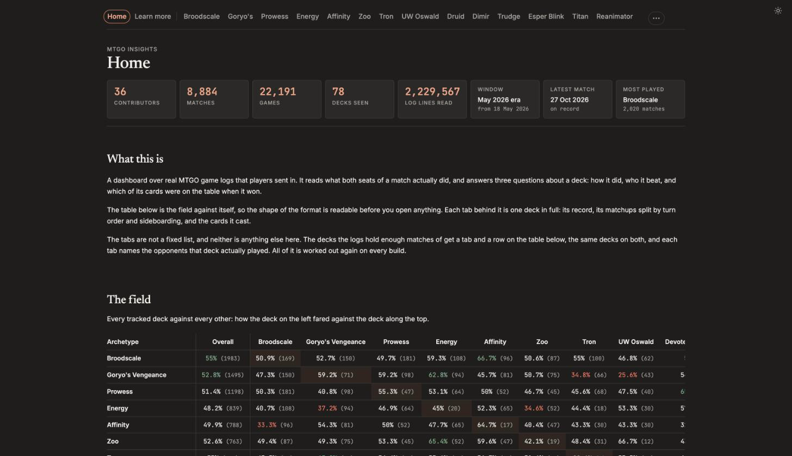This screenshot has width=792, height=456.
Task: Select the UW Oswald tab
Action: tap(420, 16)
